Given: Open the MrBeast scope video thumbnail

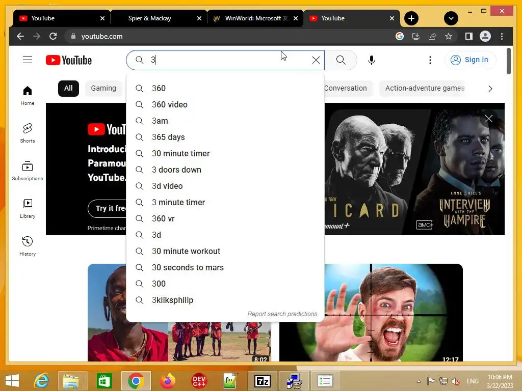Looking at the screenshot, I should click(371, 313).
